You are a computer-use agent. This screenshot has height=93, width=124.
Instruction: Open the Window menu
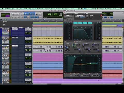(x=58, y=9)
